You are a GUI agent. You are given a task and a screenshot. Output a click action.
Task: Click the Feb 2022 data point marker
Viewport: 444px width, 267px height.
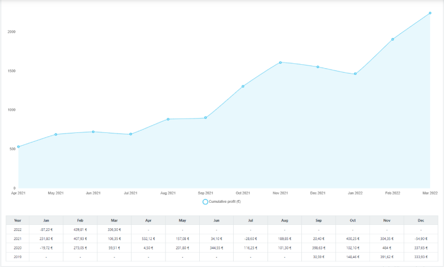coord(392,39)
